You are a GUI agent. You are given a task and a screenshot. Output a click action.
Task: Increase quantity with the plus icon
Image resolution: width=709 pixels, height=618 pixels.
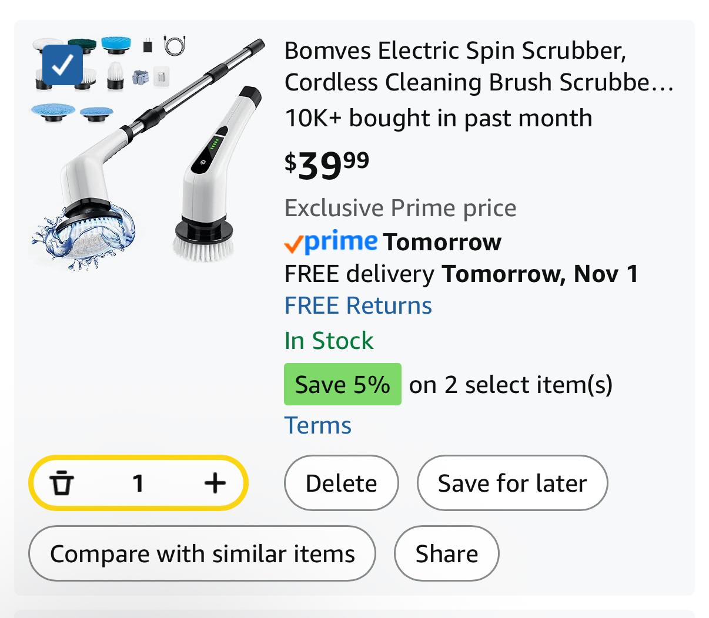pos(215,483)
